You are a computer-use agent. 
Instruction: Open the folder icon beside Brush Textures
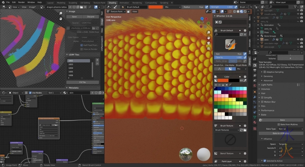[x=245, y=130]
